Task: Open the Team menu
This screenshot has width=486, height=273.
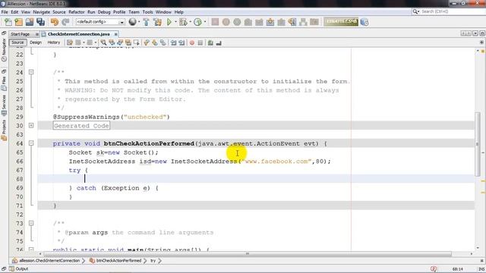Action: [x=134, y=12]
